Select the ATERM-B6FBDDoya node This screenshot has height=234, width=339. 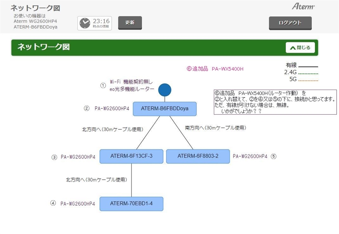click(165, 109)
